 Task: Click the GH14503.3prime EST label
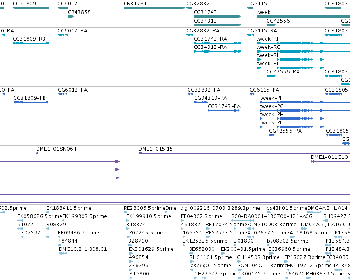coord(258,257)
